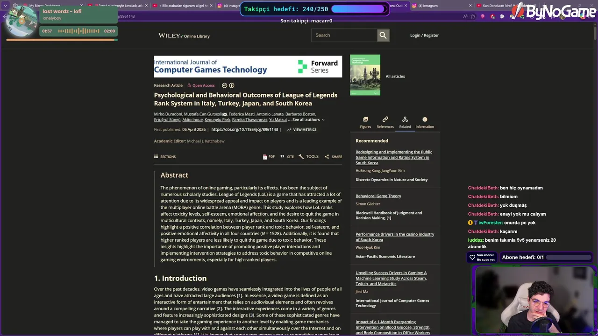
Task: Click chat username luddsz
Action: tap(476, 240)
